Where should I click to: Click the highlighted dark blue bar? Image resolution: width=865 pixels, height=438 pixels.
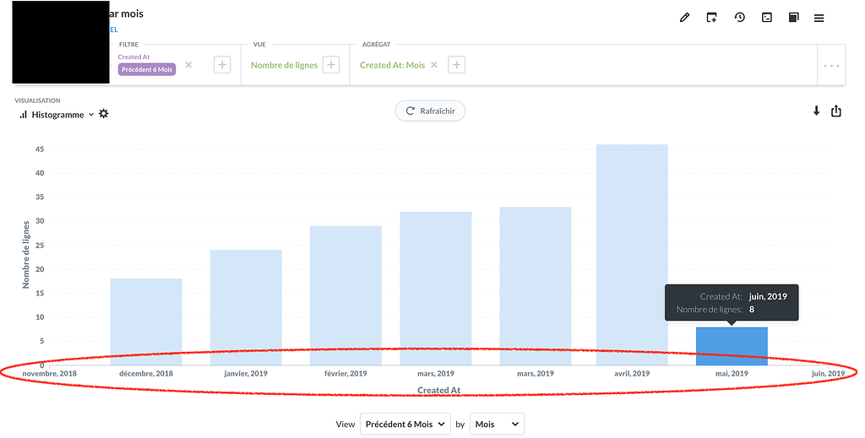(x=732, y=346)
